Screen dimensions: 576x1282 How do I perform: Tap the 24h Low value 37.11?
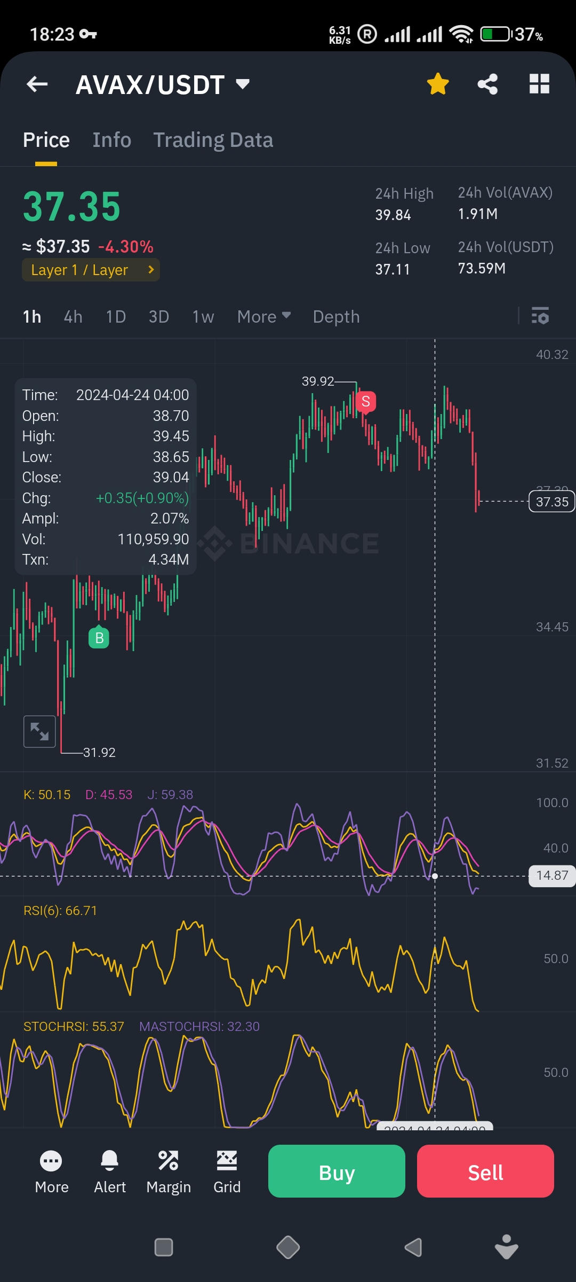[x=393, y=269]
